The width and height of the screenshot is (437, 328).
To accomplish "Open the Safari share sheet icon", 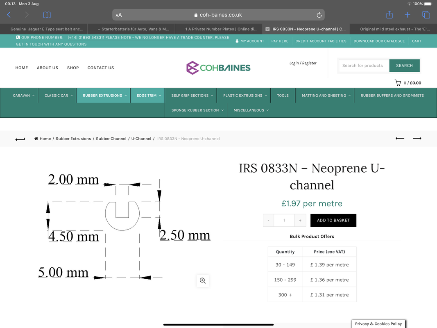I will pyautogui.click(x=389, y=14).
